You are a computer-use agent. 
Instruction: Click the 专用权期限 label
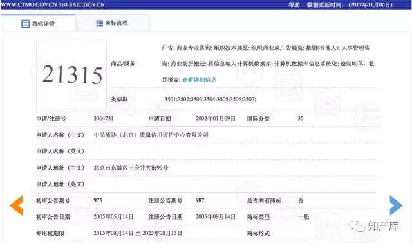50,233
